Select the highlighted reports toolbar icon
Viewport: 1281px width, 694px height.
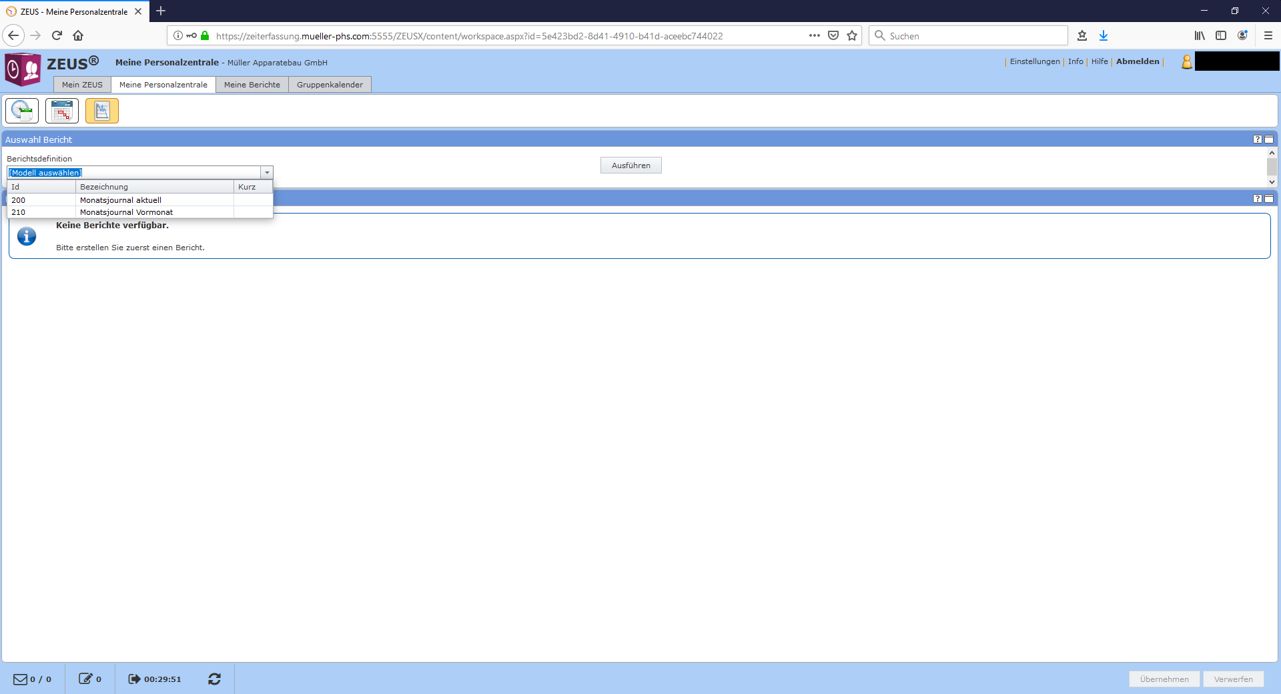click(102, 111)
